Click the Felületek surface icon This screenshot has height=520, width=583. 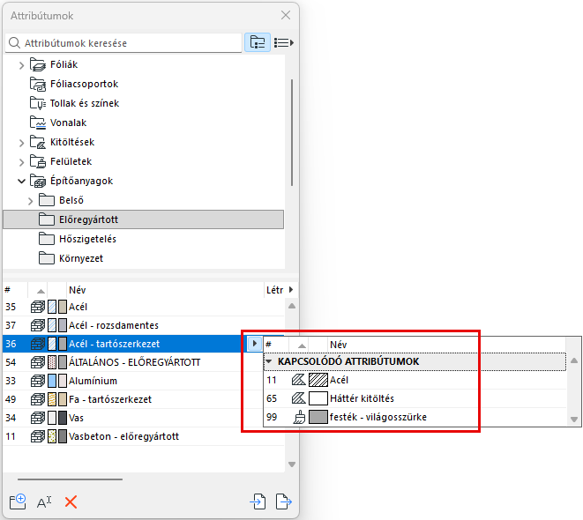(x=38, y=161)
